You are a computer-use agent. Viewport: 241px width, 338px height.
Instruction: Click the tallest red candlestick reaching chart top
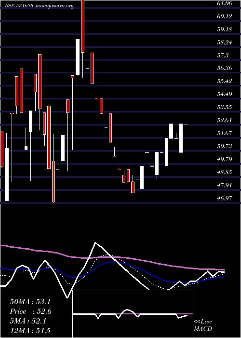point(82,26)
